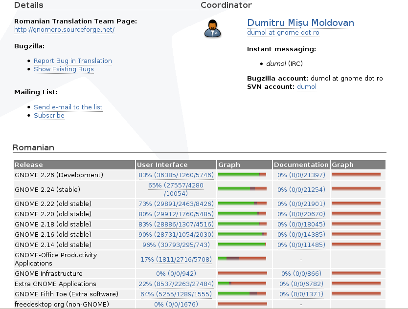This screenshot has width=408, height=309.
Task: Click the GNOME 2.14 (old stable) release name
Action: pos(53,245)
